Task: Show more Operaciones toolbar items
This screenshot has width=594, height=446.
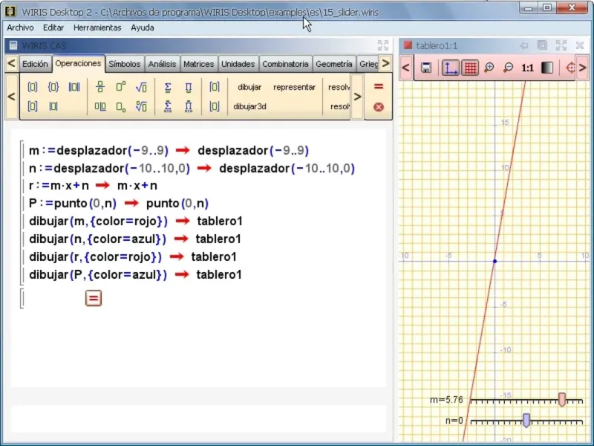Action: coord(357,97)
